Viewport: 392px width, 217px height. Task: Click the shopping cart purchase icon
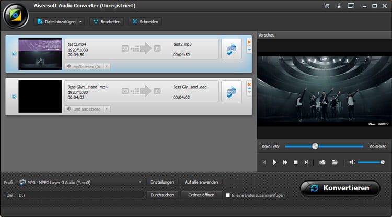pos(326,6)
